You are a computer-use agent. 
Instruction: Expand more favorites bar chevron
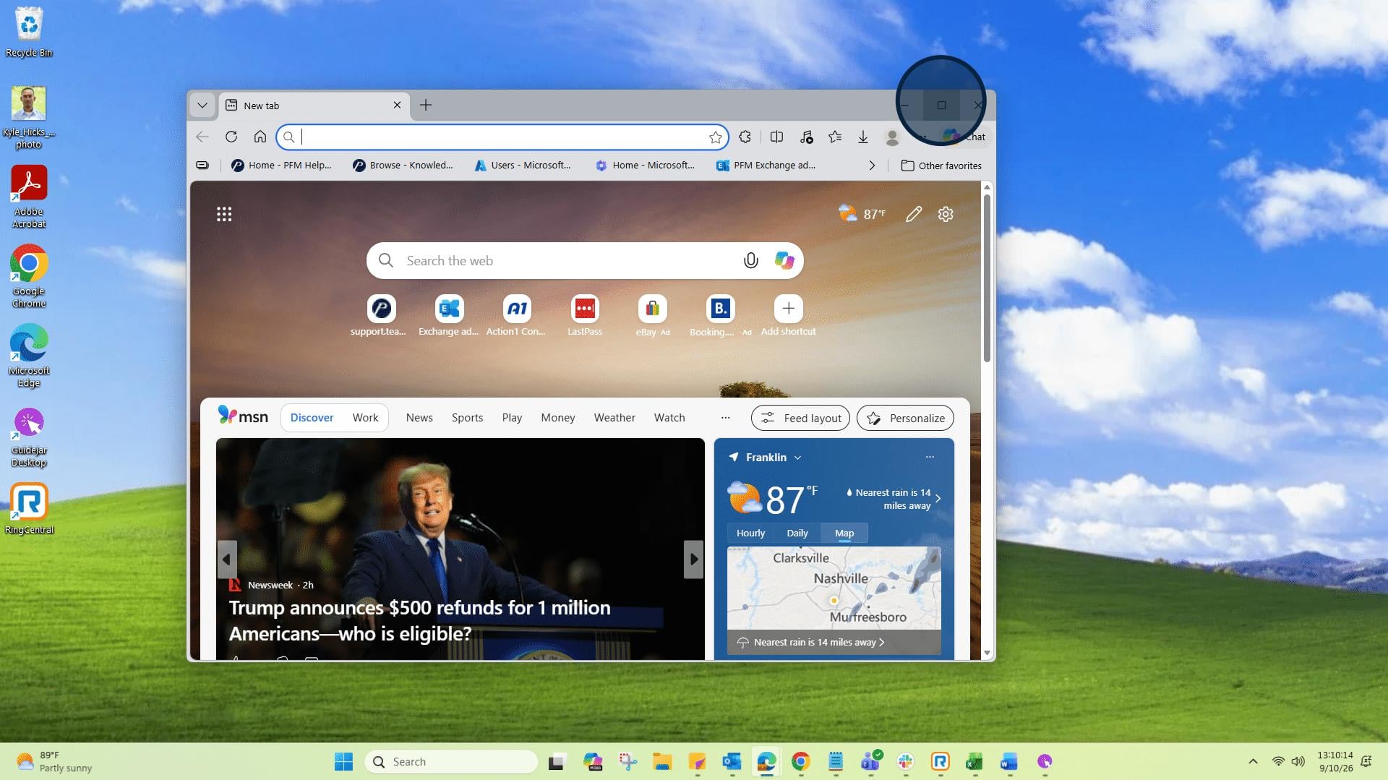tap(872, 166)
